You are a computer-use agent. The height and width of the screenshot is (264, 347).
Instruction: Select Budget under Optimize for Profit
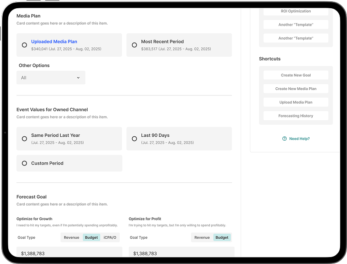point(222,238)
